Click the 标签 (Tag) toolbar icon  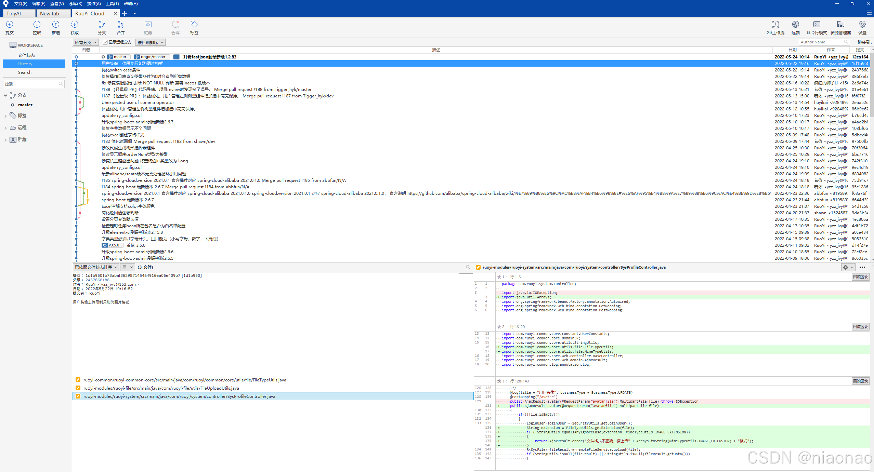194,25
